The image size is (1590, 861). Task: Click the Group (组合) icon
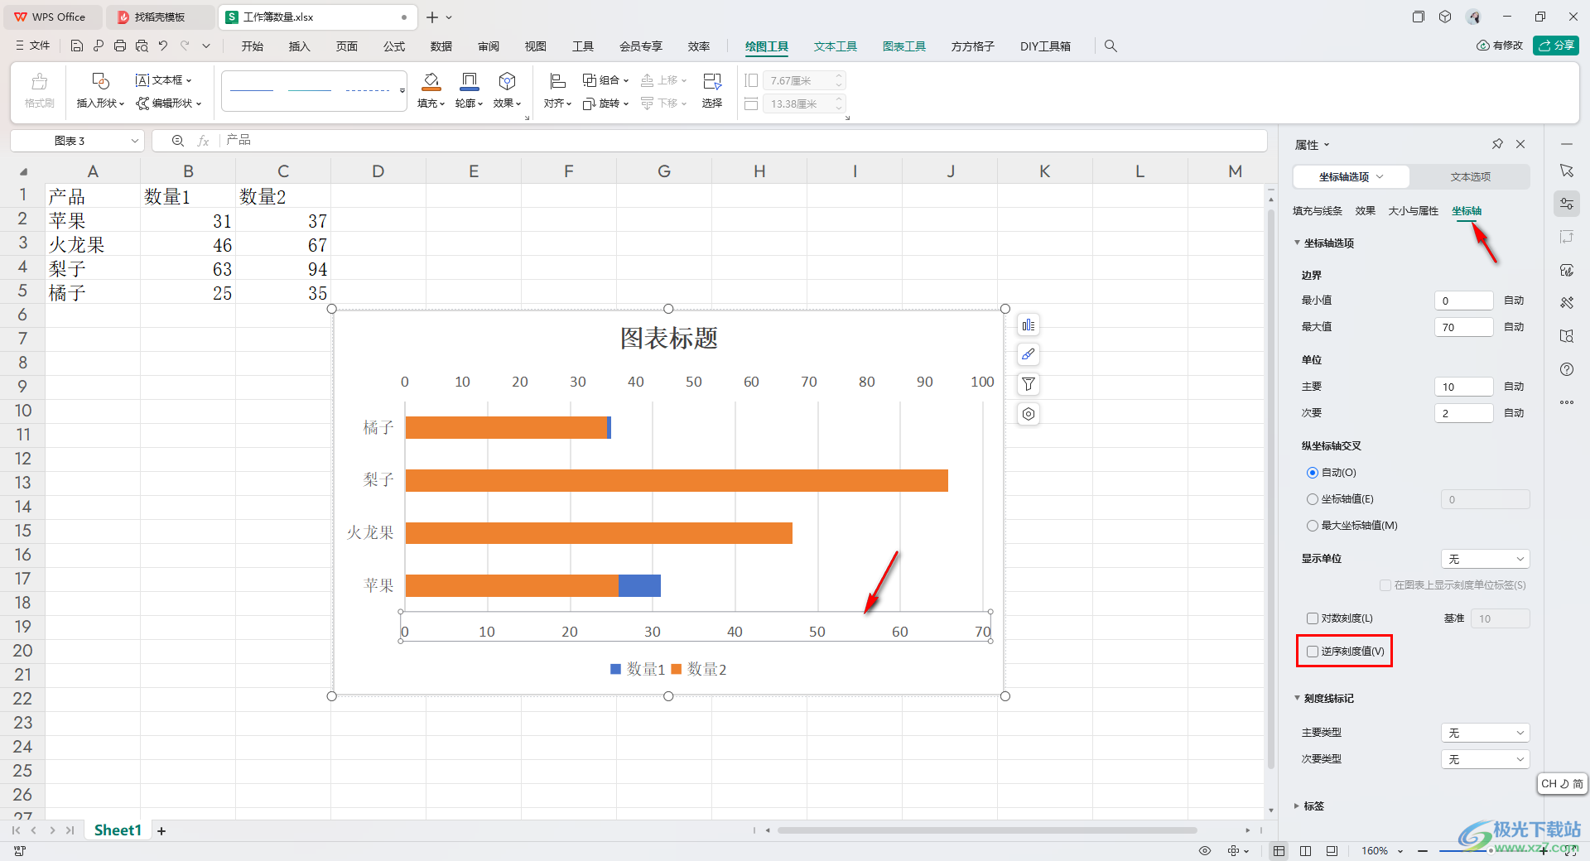point(590,80)
